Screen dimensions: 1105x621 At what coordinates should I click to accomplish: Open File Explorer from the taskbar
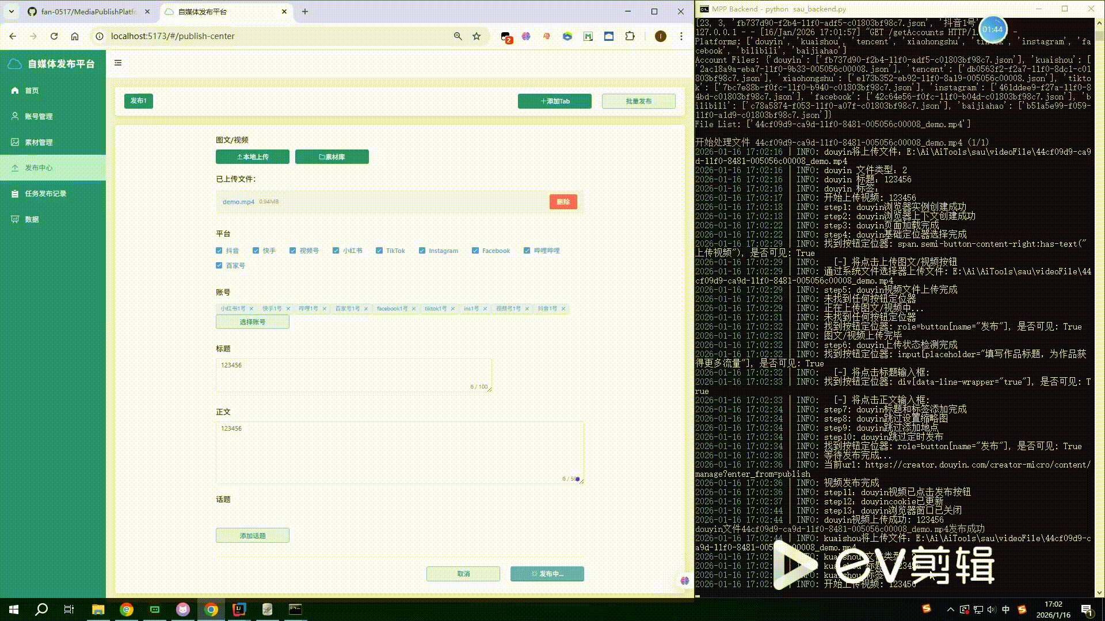pos(98,609)
